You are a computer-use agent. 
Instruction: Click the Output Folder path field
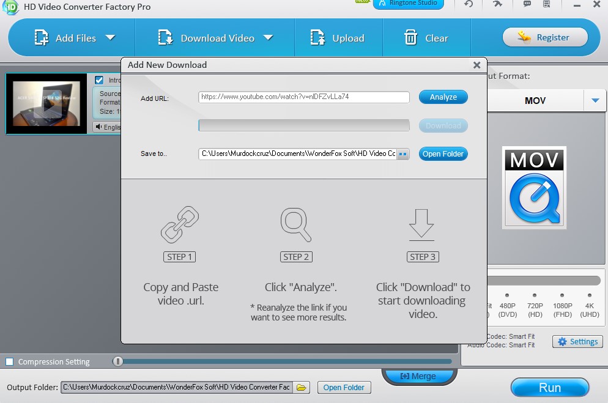coord(176,387)
